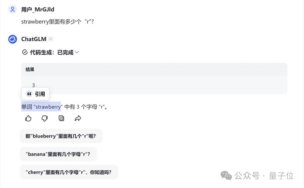The width and height of the screenshot is (304, 188).
Task: Share the response via the share arrow icon
Action: 78,118
